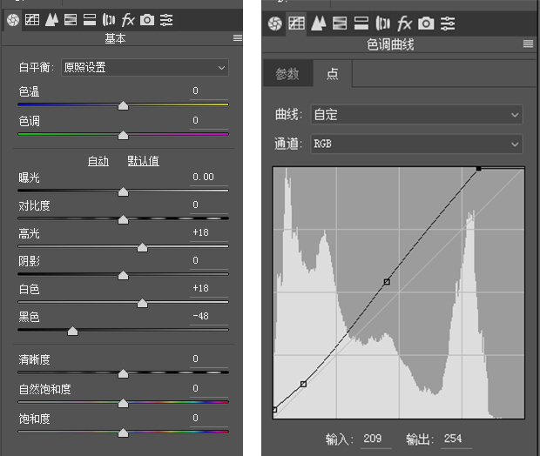The width and height of the screenshot is (540, 456).
Task: Click the 清晰度 slider handle
Action: coord(123,373)
